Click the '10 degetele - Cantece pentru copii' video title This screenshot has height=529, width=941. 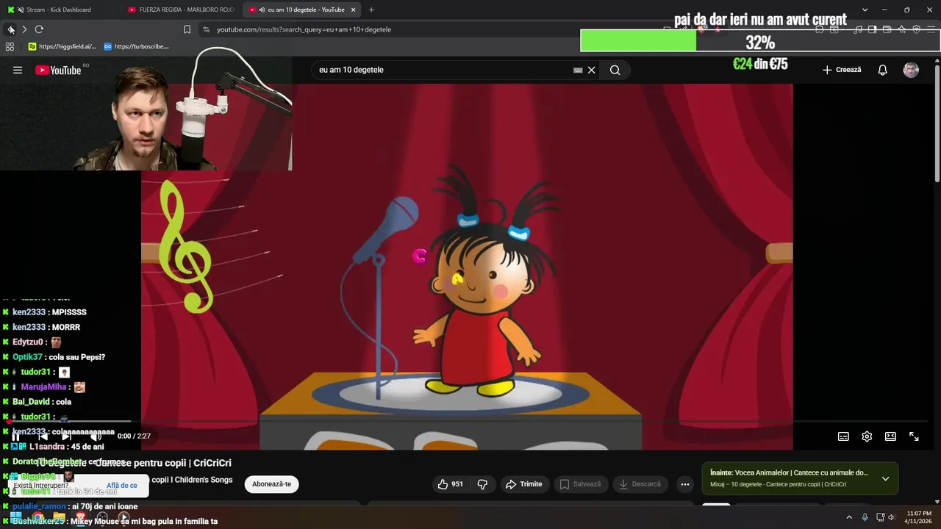(x=134, y=463)
